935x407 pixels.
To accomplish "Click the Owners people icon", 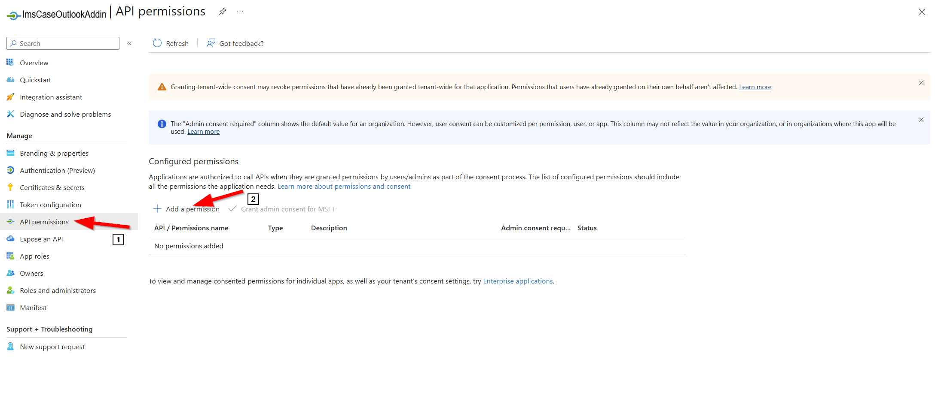I will coord(10,273).
